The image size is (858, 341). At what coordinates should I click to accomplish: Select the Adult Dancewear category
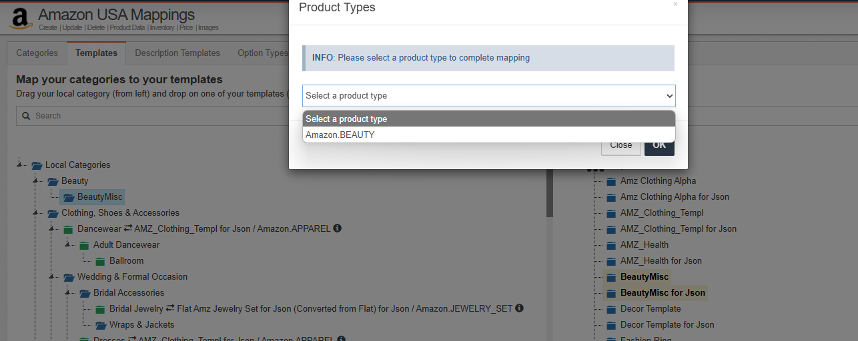click(126, 244)
